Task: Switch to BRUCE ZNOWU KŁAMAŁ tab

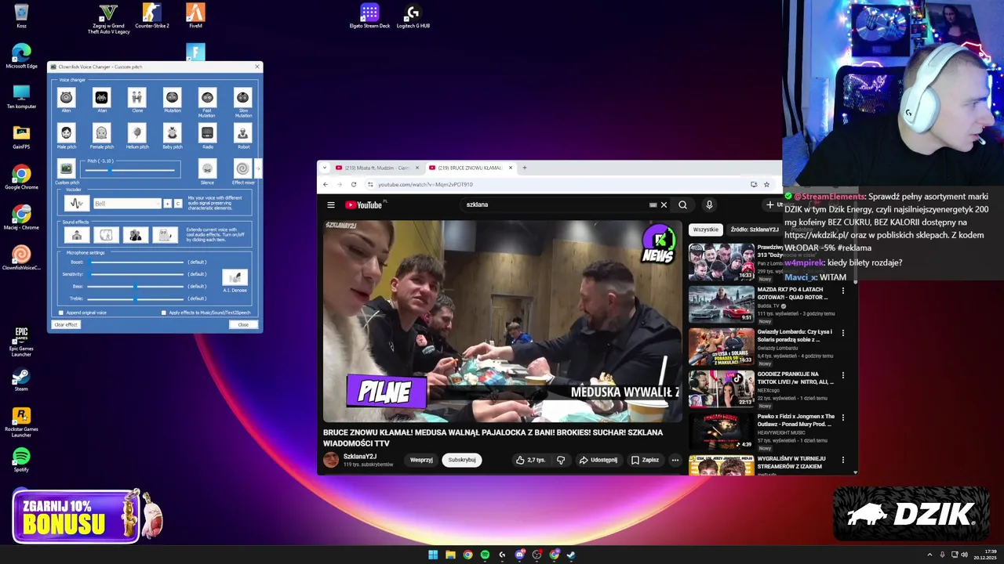Action: tap(469, 168)
